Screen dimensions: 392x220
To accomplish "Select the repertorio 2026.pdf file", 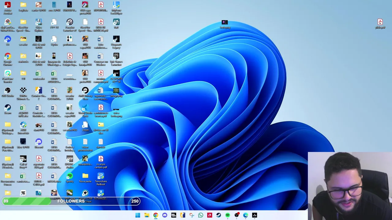I will point(39,162).
